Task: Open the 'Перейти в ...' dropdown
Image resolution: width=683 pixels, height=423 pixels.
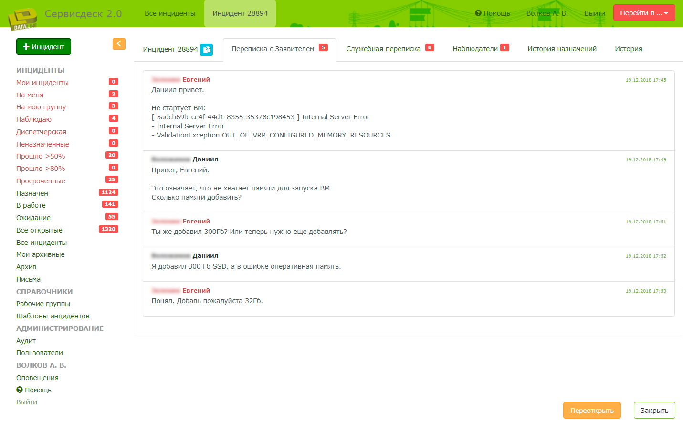Action: coord(644,13)
